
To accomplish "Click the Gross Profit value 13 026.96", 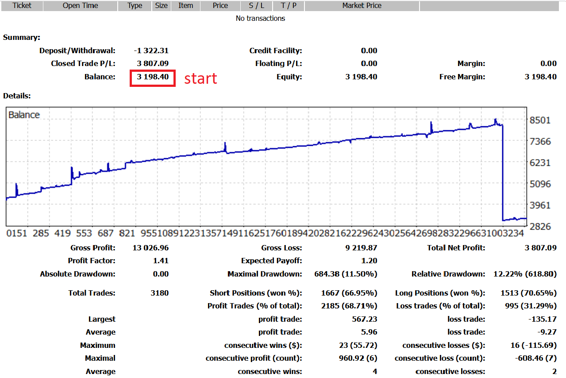I will tap(150, 248).
